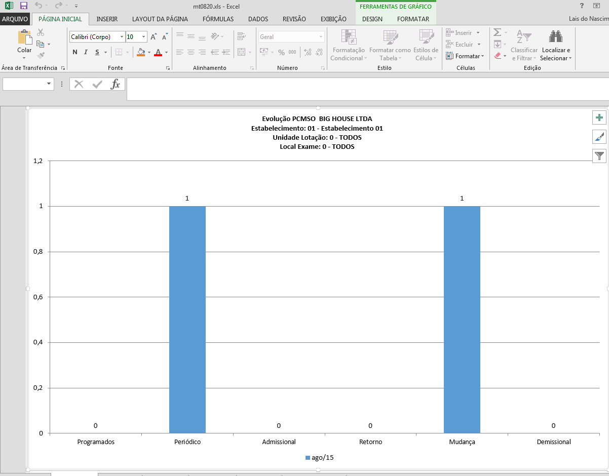Apply the red font color
The image size is (609, 476).
(158, 52)
